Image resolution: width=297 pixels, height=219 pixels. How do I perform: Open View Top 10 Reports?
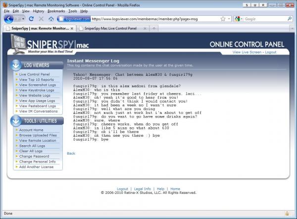click(37, 80)
